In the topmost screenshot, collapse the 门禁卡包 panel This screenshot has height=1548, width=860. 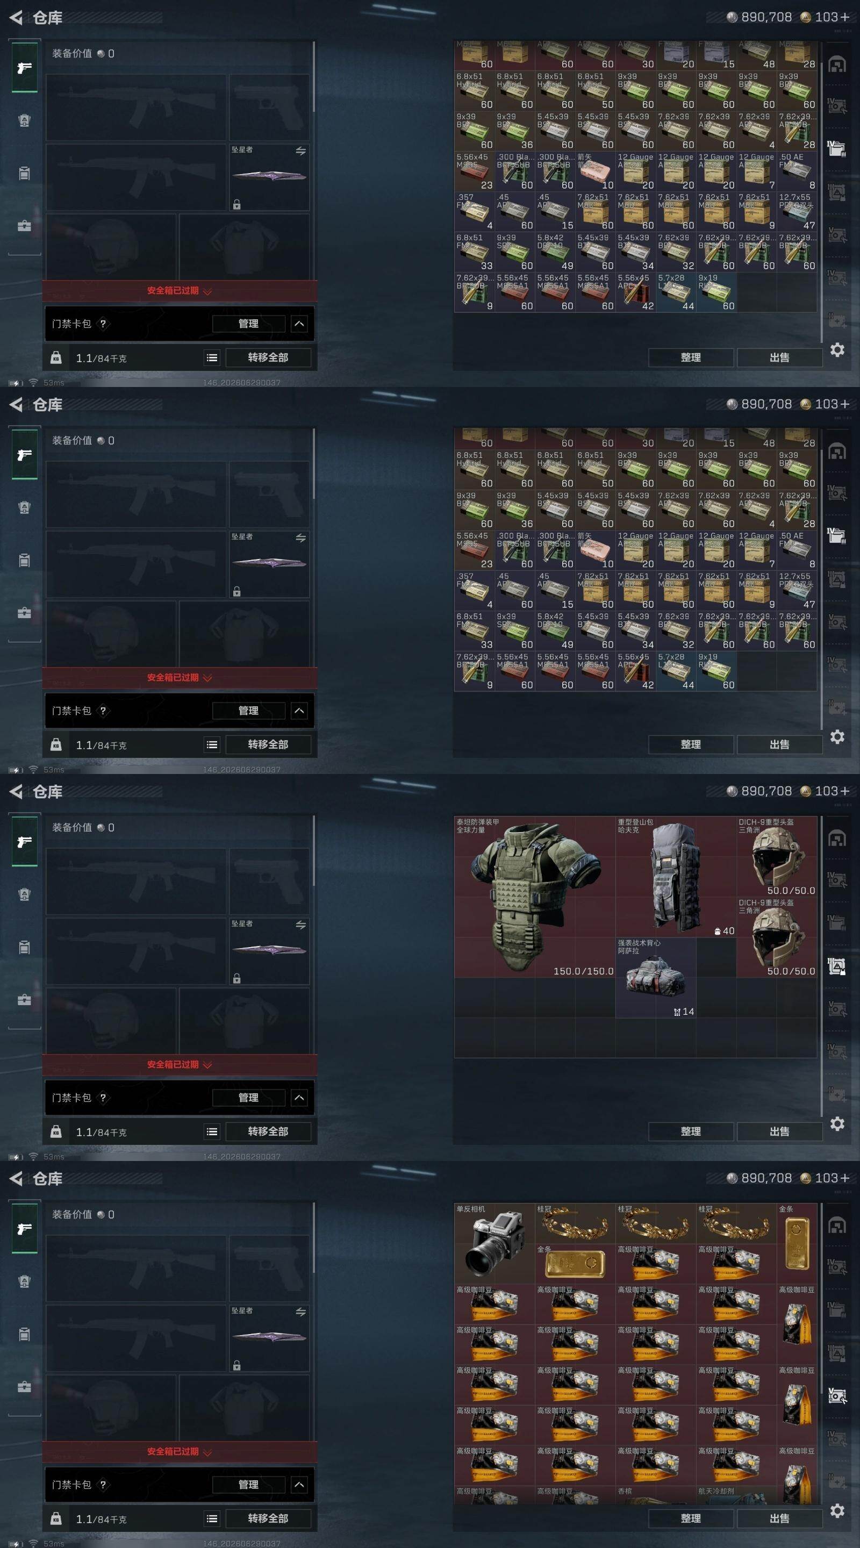tap(299, 324)
